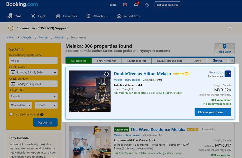This screenshot has width=242, height=158.
Task: Click the work travel help question icon
Action: (42, 115)
